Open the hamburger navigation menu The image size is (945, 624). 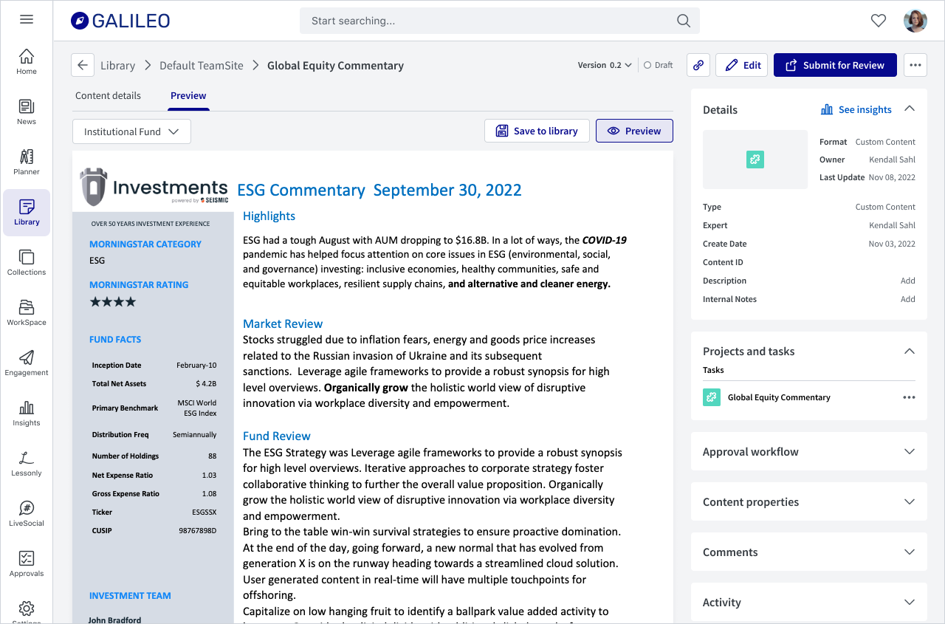(x=27, y=20)
